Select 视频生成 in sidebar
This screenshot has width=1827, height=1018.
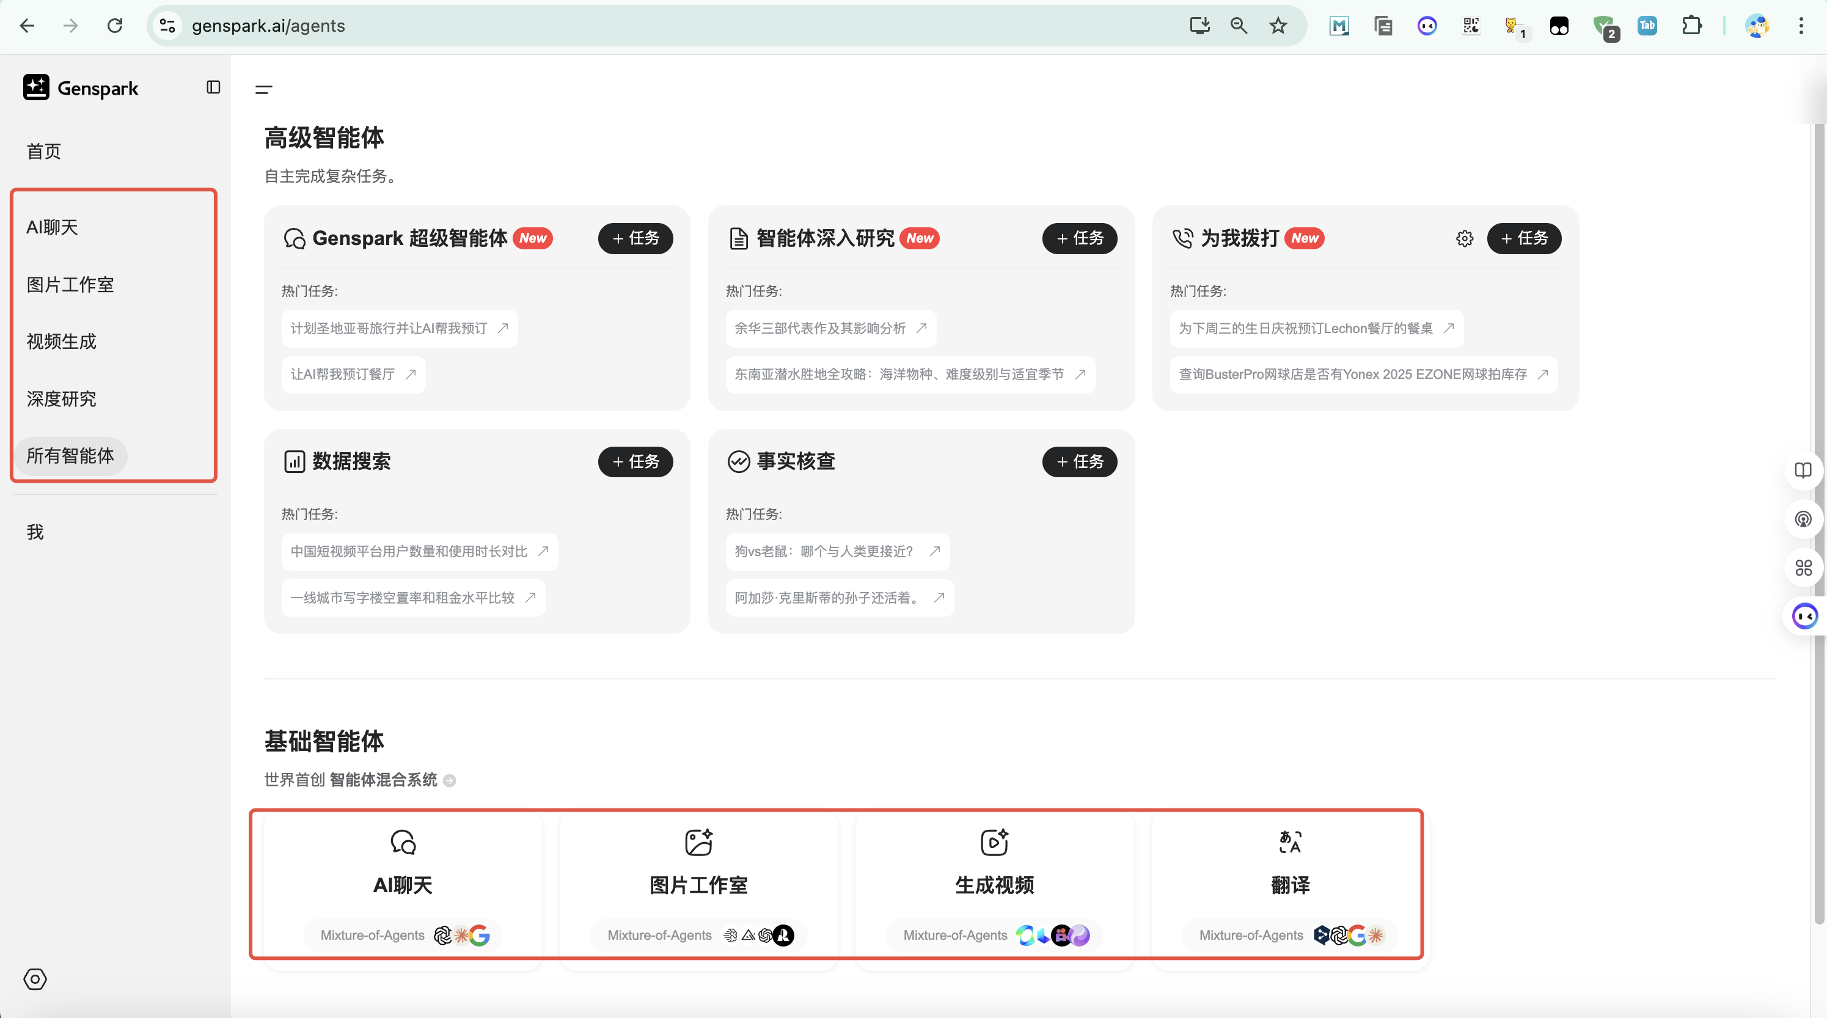tap(61, 341)
